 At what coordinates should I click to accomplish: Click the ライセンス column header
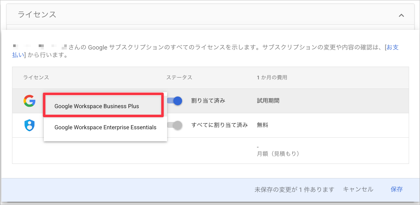coord(36,78)
